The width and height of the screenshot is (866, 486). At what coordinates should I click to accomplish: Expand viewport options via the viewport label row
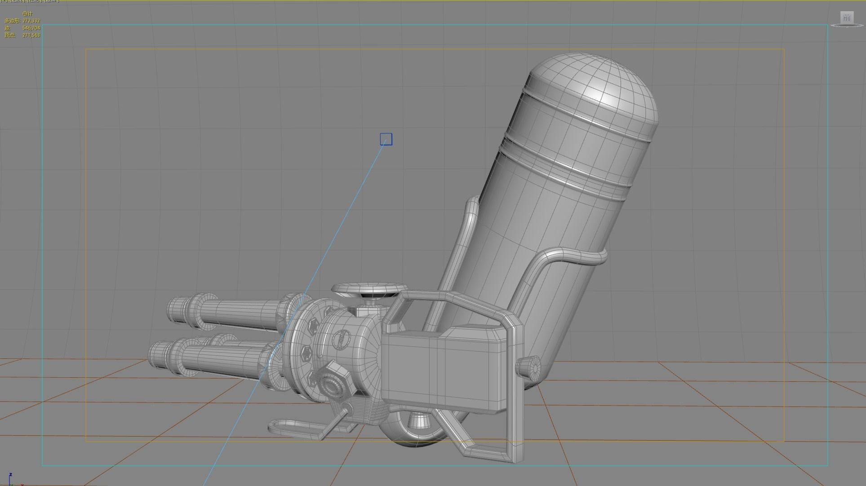point(3,2)
